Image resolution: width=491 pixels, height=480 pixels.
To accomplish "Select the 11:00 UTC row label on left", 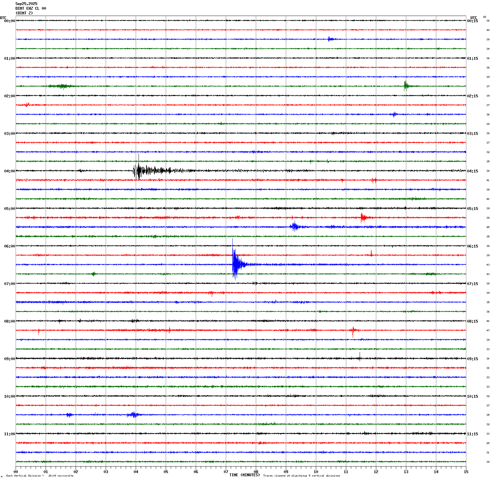I will [x=9, y=434].
